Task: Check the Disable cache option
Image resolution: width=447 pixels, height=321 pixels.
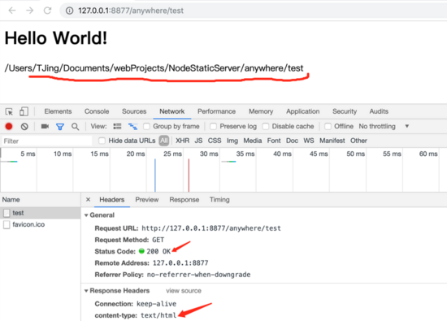Action: click(x=266, y=126)
